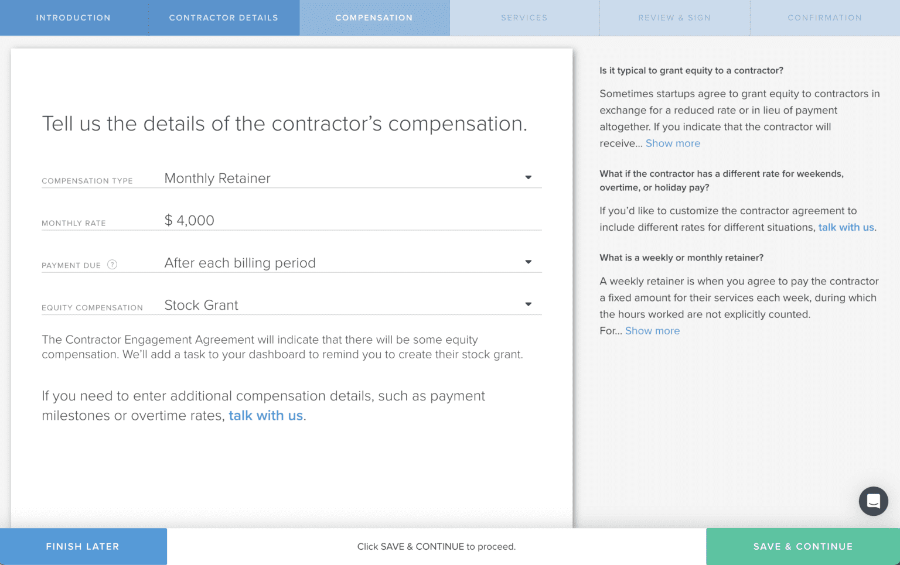The height and width of the screenshot is (565, 900).
Task: Open the Confirmation tab
Action: tap(824, 18)
